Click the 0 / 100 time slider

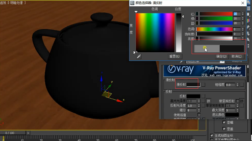coord(13,133)
